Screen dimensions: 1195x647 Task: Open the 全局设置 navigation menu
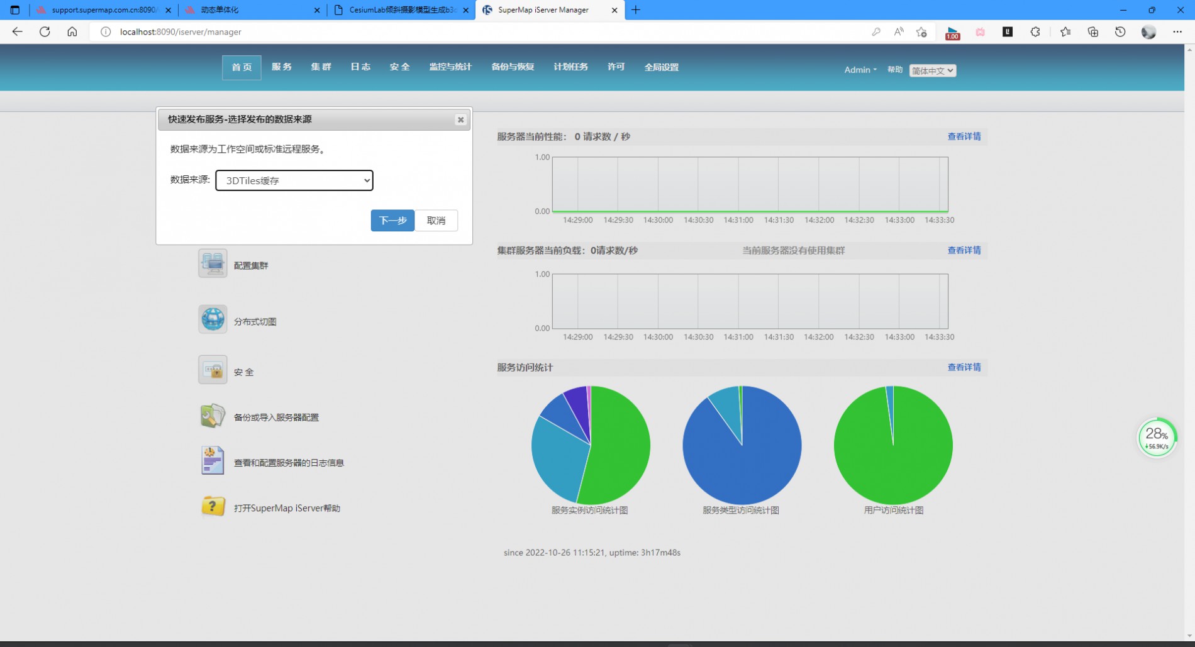661,67
